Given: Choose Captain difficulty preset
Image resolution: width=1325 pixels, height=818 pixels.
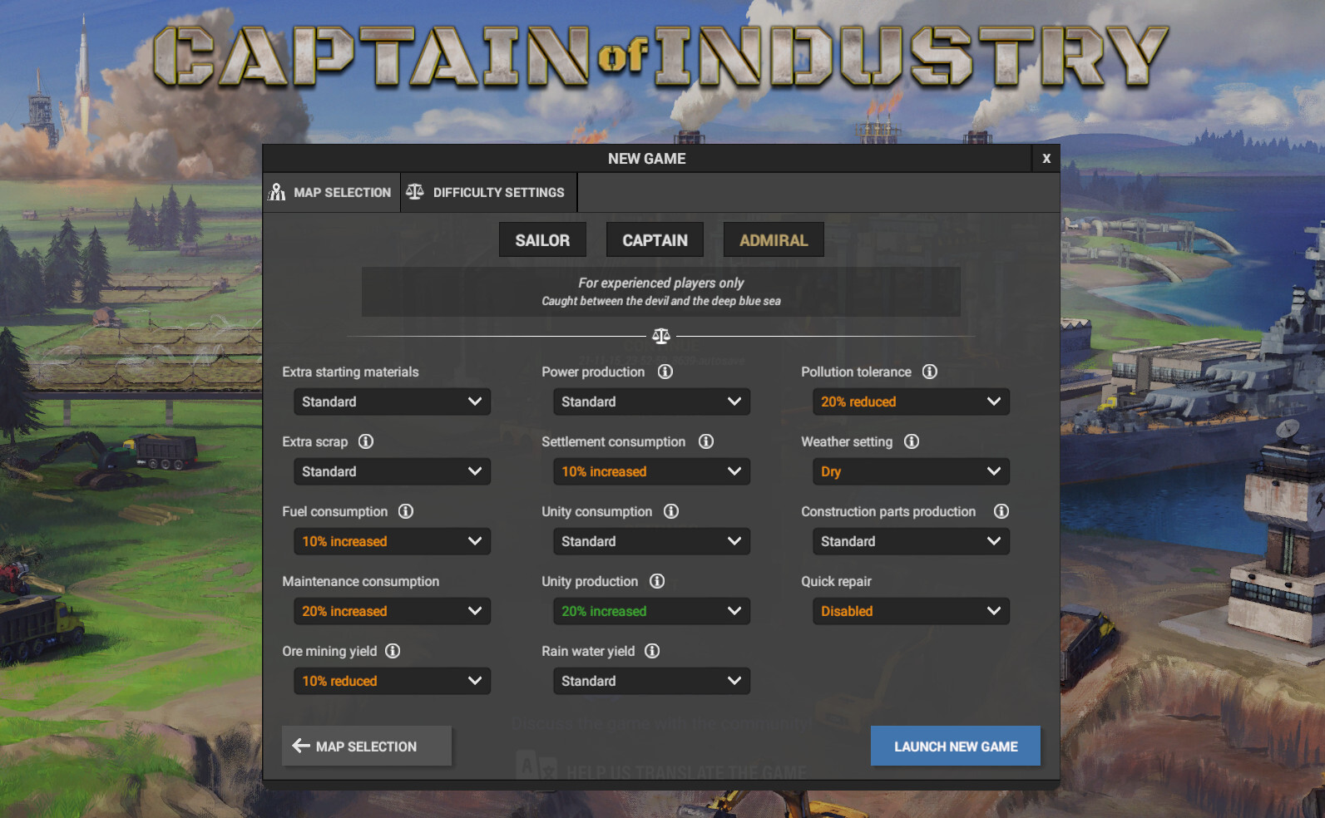Looking at the screenshot, I should click(x=655, y=239).
